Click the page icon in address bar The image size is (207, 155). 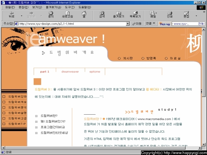[16, 24]
